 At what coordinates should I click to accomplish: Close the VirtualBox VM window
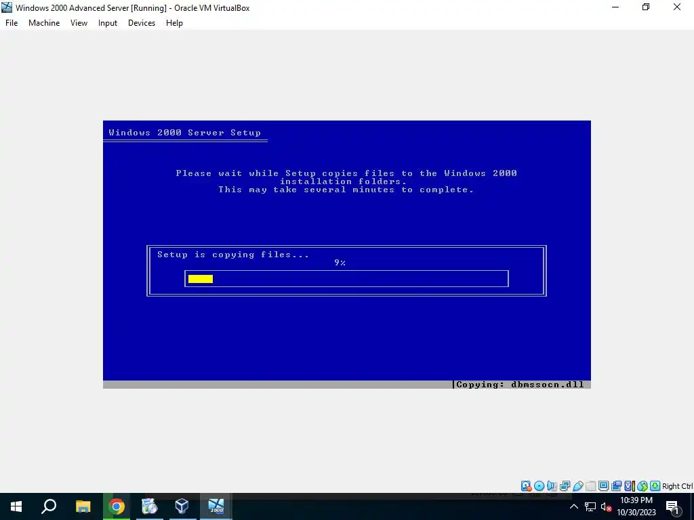click(x=677, y=7)
